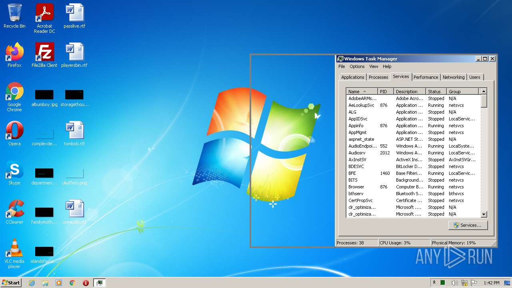Image resolution: width=512 pixels, height=288 pixels.
Task: Select ukoffers.png file icon
Action: click(x=74, y=176)
